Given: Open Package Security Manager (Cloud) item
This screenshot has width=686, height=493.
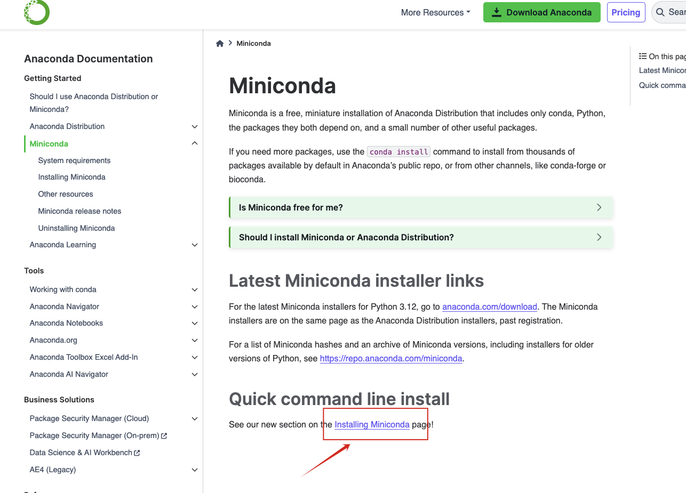Looking at the screenshot, I should pyautogui.click(x=89, y=418).
